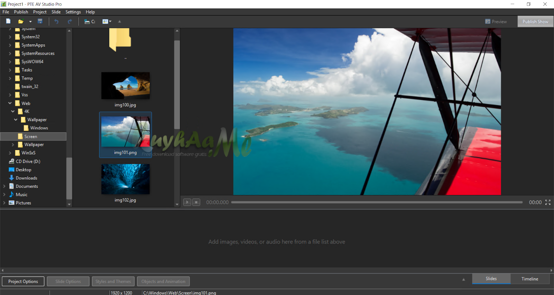Click the Music note icon

tap(11, 195)
